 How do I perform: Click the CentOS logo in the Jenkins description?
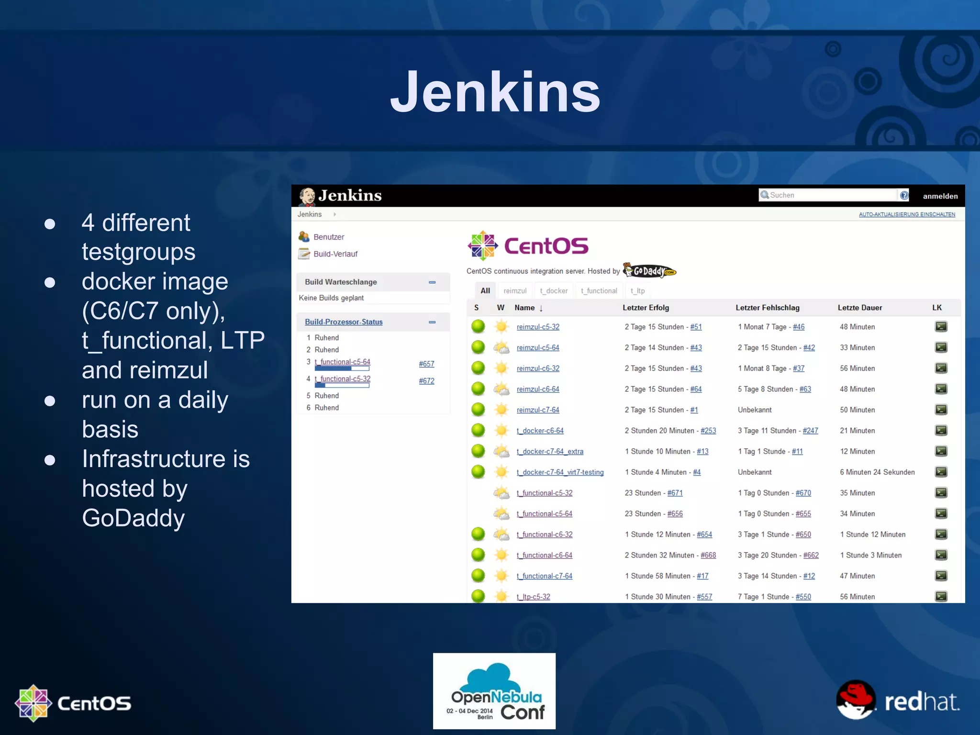(528, 245)
